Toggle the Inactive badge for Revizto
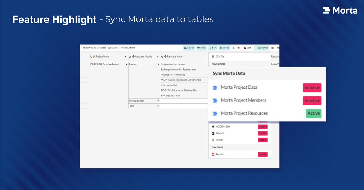The height and width of the screenshot is (190, 364). pyautogui.click(x=263, y=155)
